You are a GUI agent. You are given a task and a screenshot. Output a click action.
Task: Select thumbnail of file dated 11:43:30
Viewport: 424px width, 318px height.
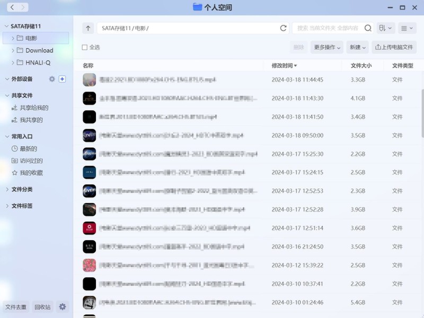(x=89, y=98)
